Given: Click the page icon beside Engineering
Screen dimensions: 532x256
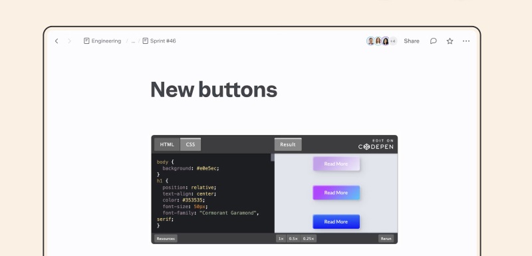Looking at the screenshot, I should [x=86, y=41].
